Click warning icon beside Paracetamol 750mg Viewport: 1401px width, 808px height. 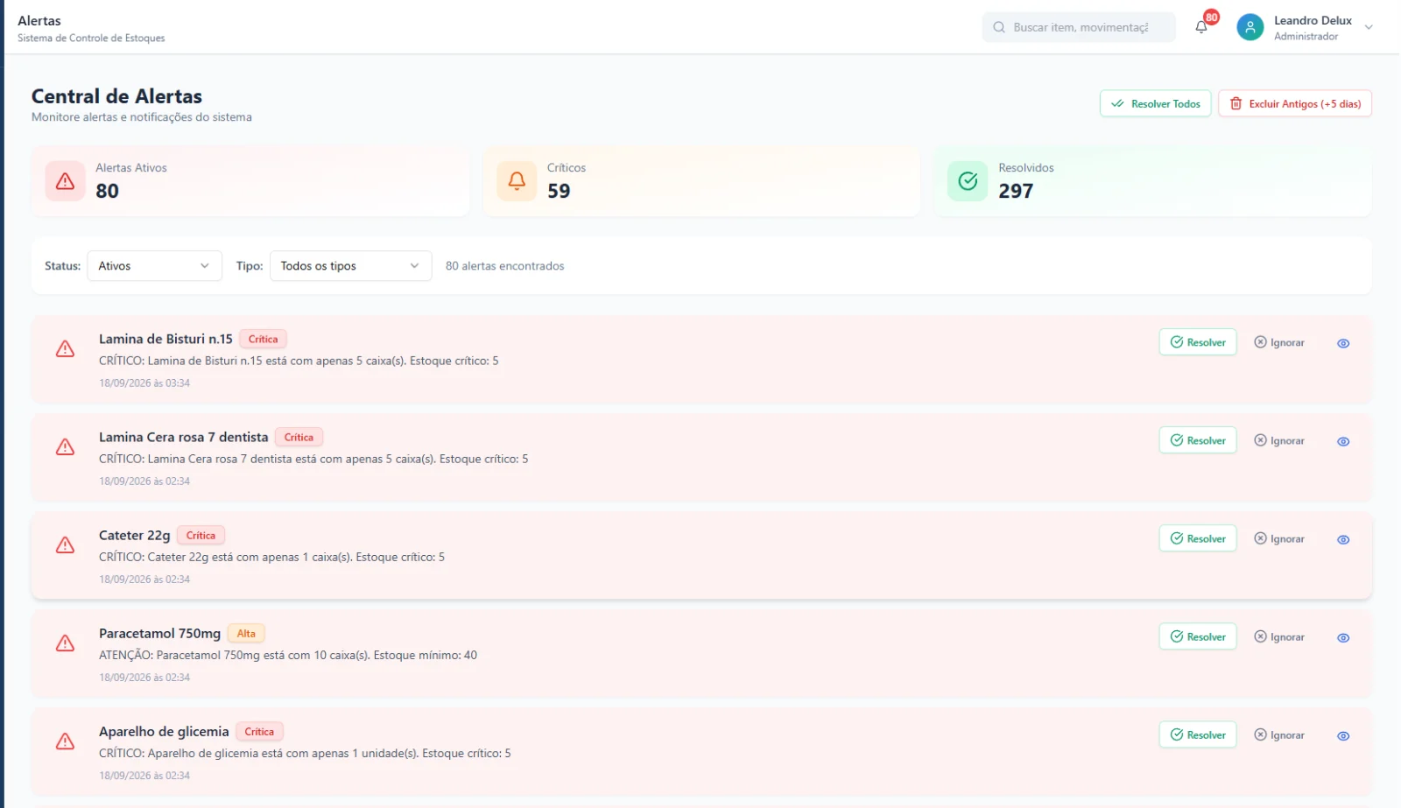point(65,643)
